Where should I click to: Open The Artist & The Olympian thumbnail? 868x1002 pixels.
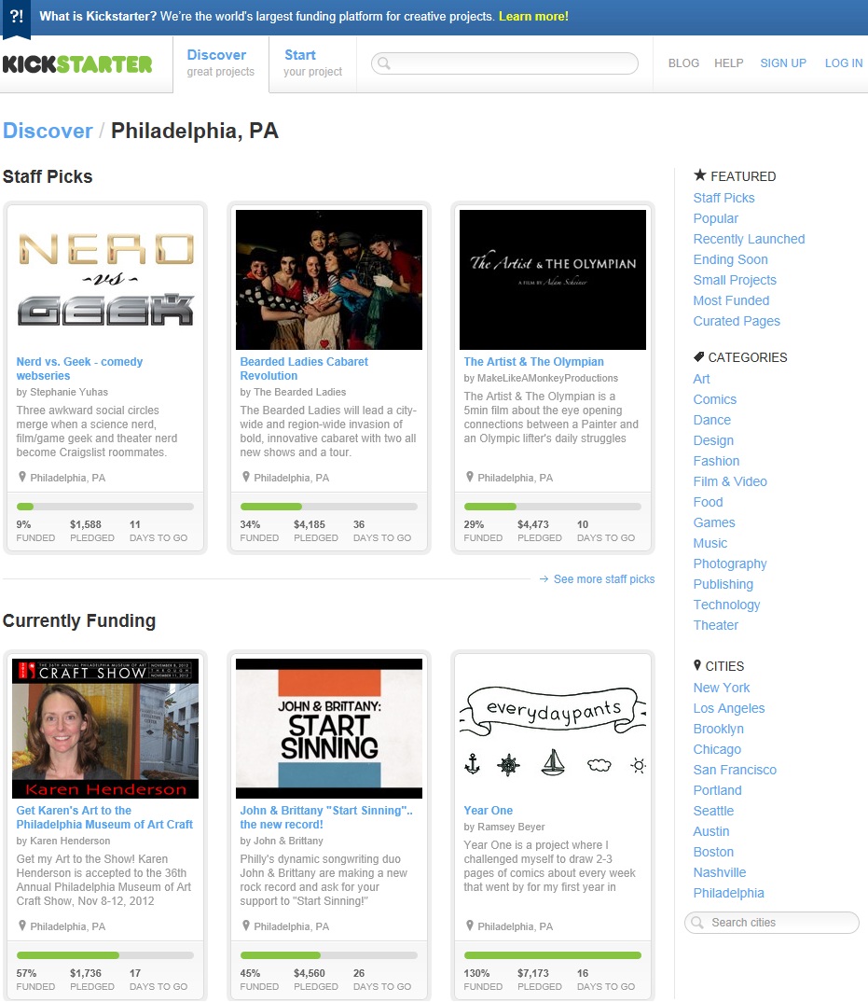pos(553,280)
